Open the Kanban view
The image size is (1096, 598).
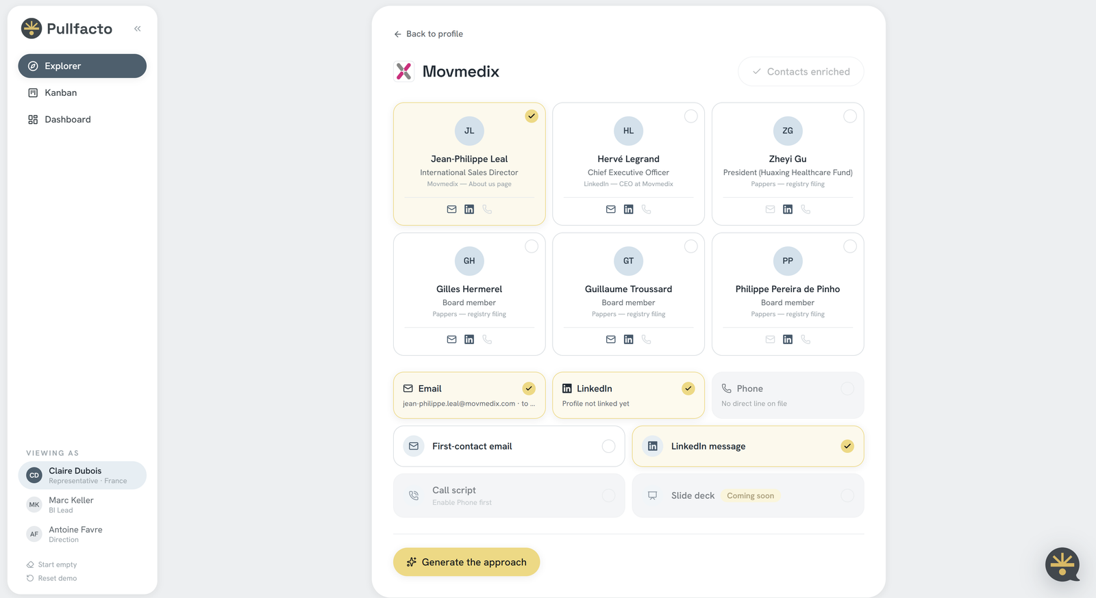coord(82,92)
